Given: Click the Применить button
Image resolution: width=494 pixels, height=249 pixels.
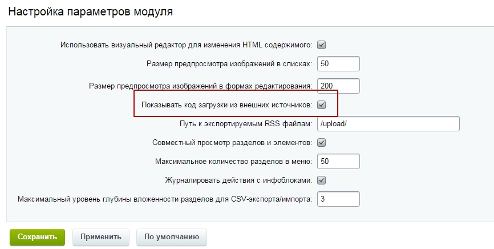Looking at the screenshot, I should pyautogui.click(x=101, y=237).
